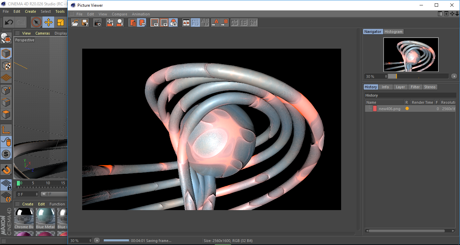Select Points mode icon
This screenshot has height=245, width=460.
pos(6,90)
